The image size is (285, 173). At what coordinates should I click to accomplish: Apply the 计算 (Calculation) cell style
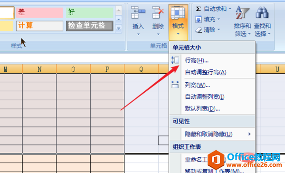click(39, 26)
